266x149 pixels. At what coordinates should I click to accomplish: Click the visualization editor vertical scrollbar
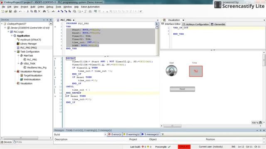[x=264, y=60]
